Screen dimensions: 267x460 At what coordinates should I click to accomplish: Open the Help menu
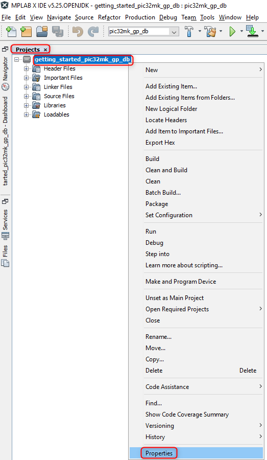tap(252, 17)
